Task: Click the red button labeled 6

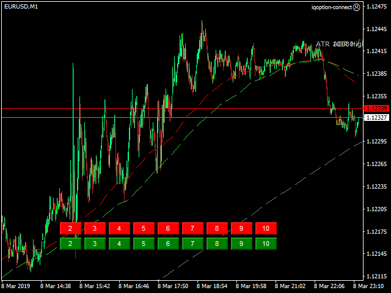Action: click(x=168, y=228)
